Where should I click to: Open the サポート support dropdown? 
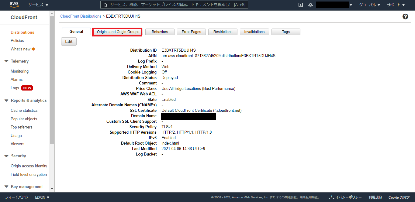tap(396, 5)
